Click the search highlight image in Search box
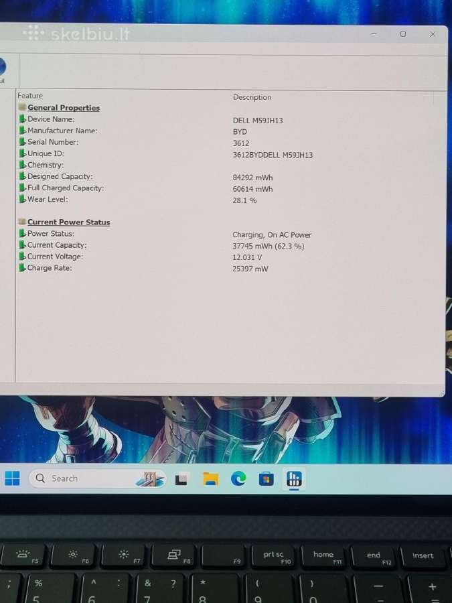Screen dimensions: 452x603 click(x=149, y=479)
